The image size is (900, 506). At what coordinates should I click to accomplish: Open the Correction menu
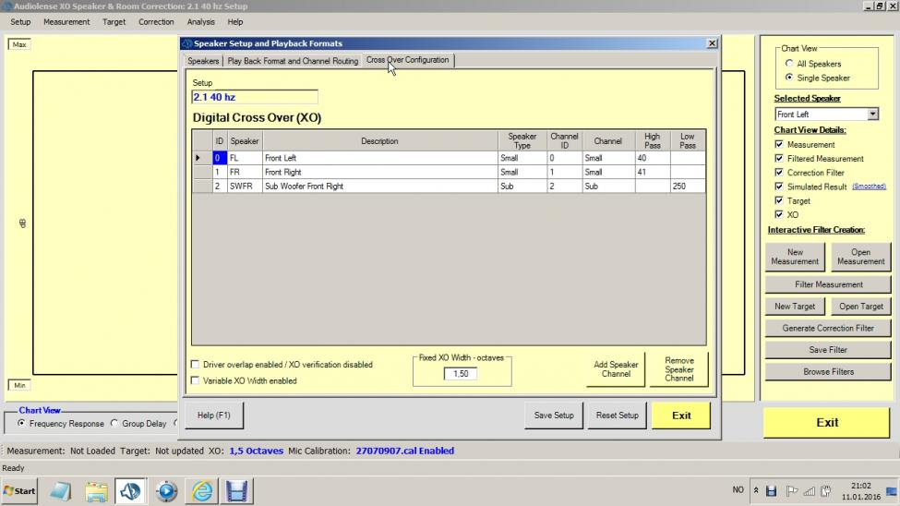click(x=156, y=22)
